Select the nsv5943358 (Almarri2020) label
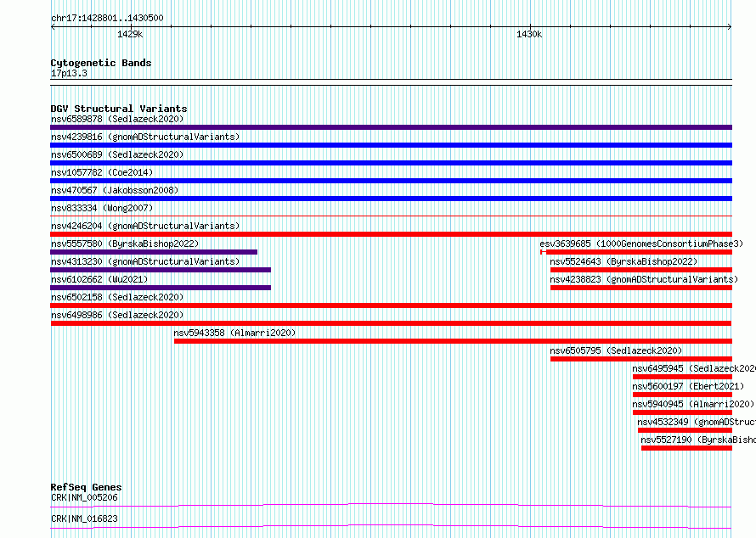Screen dimensions: 756x538 coord(234,333)
